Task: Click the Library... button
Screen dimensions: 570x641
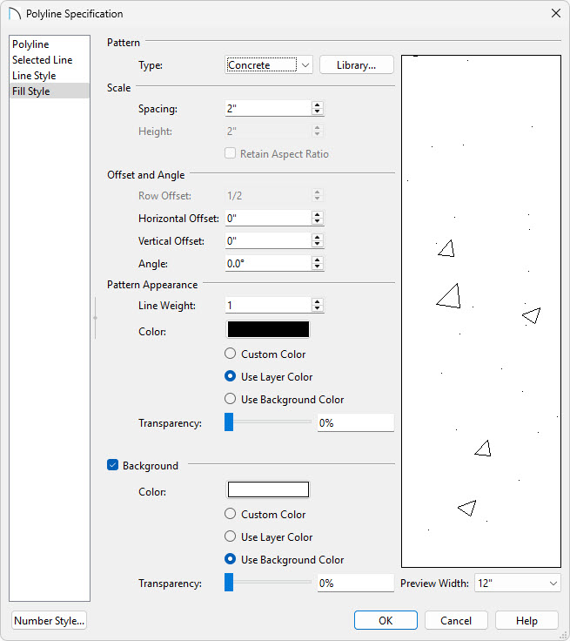Action: pos(356,65)
